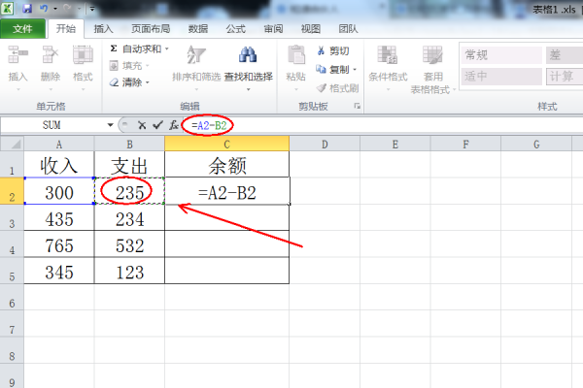Click cell 支出 in B1
The height and width of the screenshot is (388, 583).
pyautogui.click(x=129, y=165)
